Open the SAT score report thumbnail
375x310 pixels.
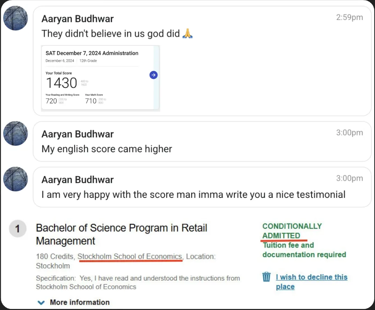pos(101,78)
